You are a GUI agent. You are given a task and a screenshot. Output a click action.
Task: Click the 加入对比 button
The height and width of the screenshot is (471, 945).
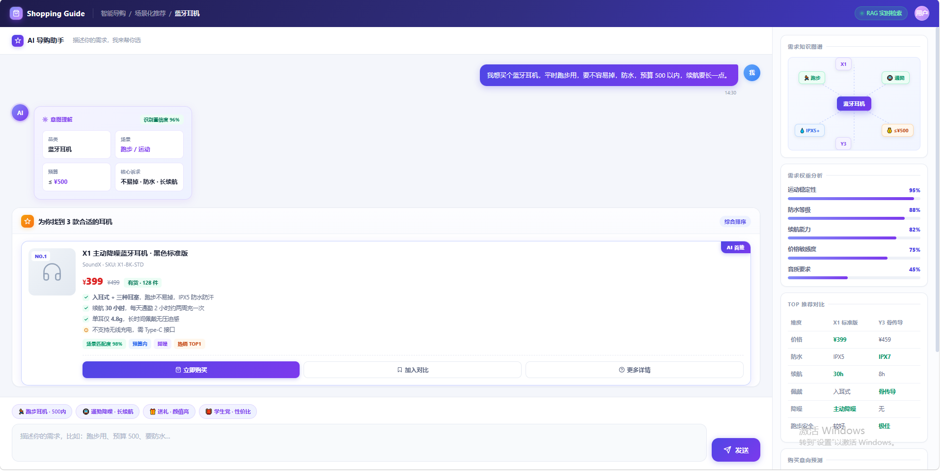[x=413, y=370]
